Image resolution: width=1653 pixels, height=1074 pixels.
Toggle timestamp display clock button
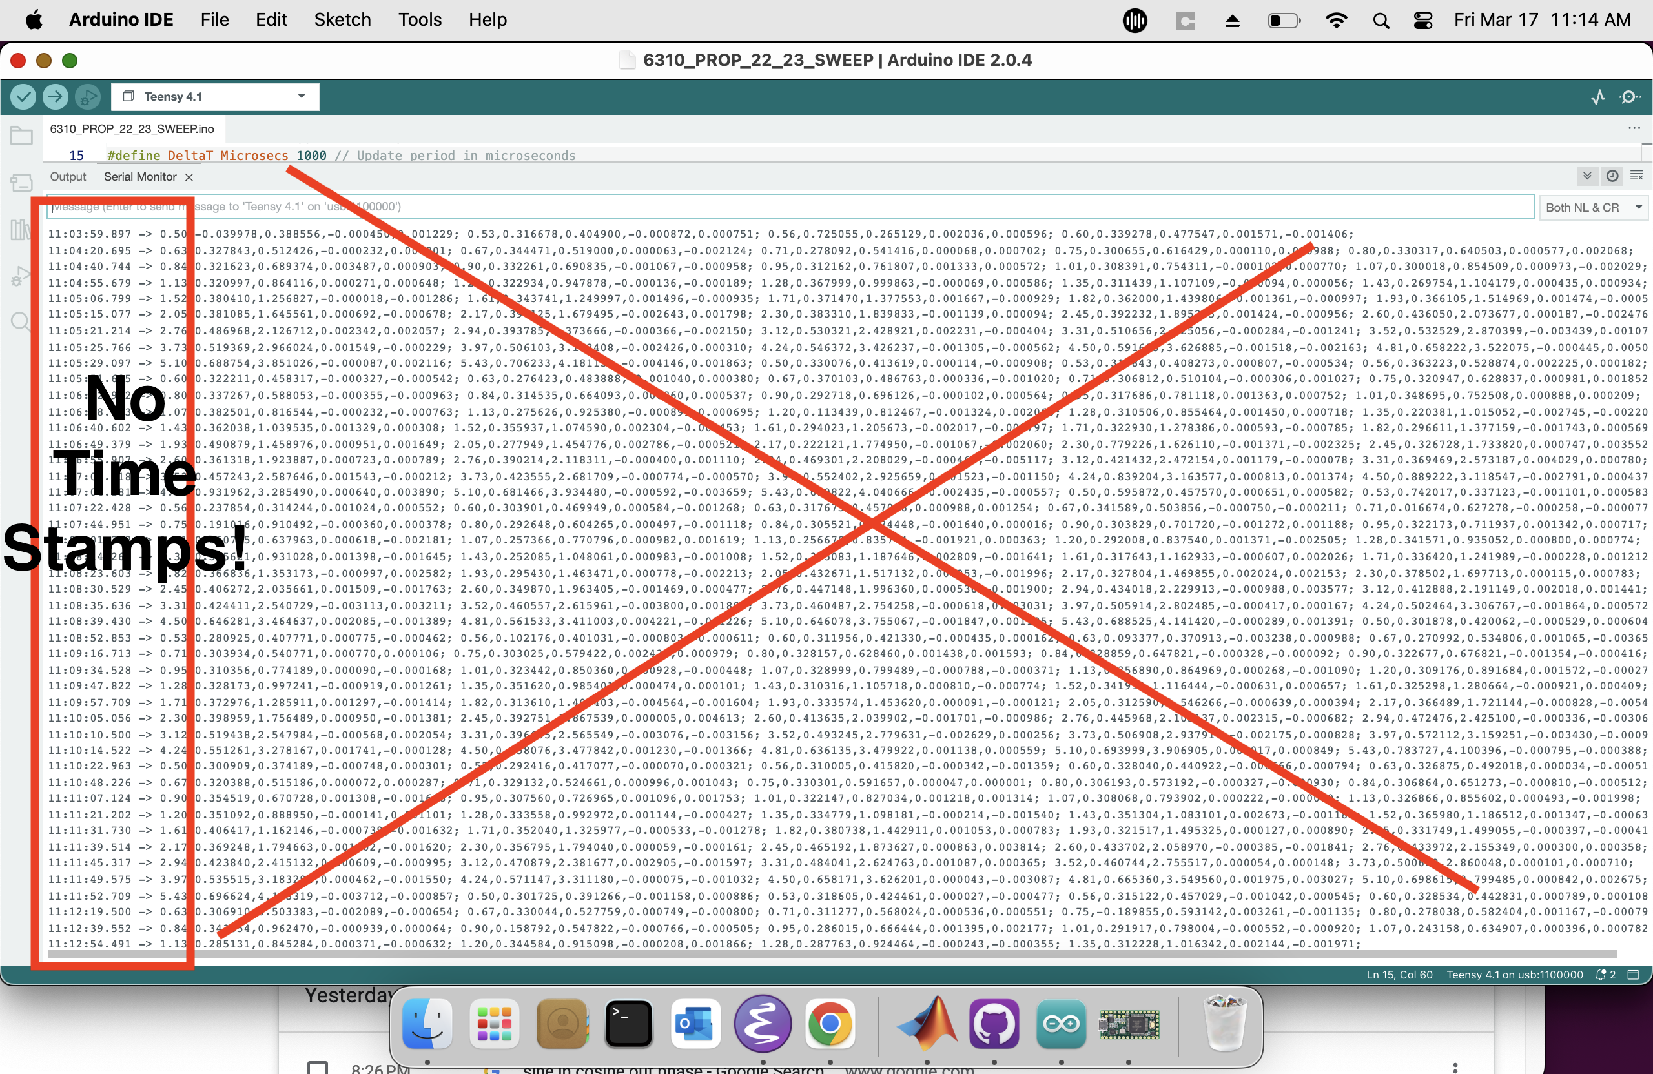tap(1612, 176)
